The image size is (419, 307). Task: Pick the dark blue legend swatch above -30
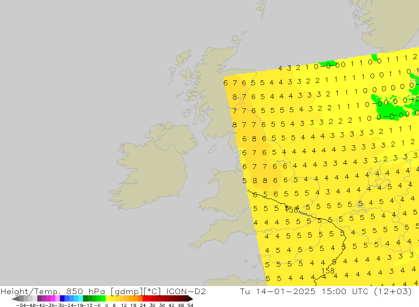[x=62, y=299]
